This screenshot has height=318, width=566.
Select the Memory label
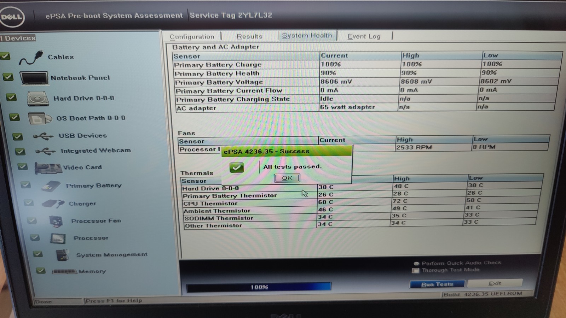(x=92, y=271)
